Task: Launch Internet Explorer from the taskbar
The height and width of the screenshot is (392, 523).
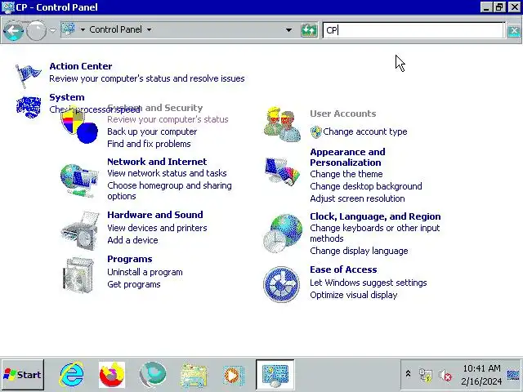Action: tap(71, 375)
